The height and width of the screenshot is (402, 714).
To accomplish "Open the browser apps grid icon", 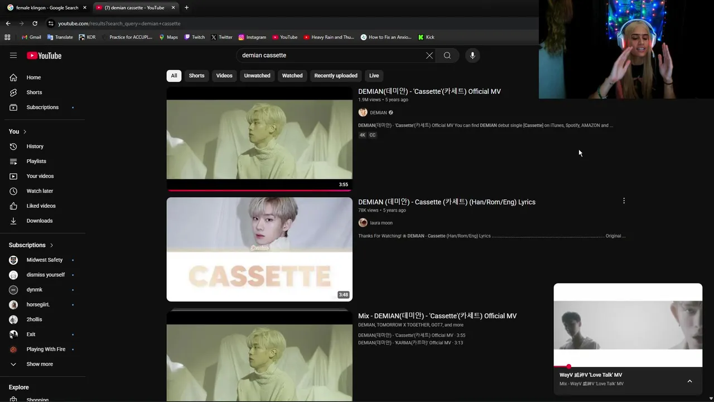I will pyautogui.click(x=7, y=37).
